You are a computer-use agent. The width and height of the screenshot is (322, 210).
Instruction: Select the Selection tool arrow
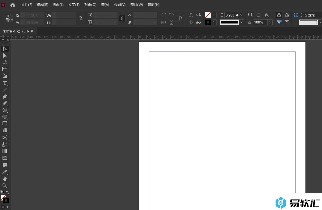[5, 49]
